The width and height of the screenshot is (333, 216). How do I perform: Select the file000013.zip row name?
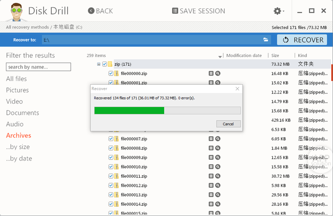point(134,195)
